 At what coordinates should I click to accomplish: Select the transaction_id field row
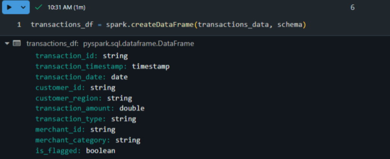click(82, 56)
